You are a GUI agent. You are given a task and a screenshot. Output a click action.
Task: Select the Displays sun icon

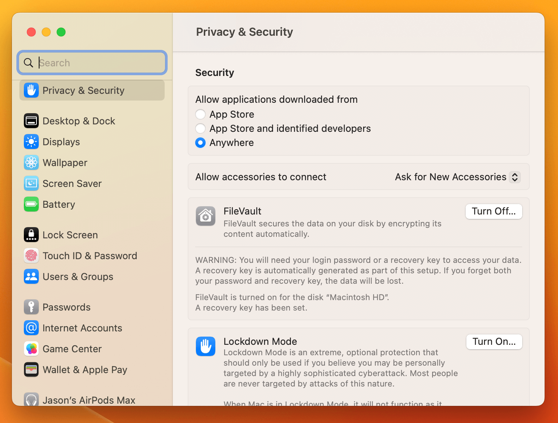click(31, 141)
